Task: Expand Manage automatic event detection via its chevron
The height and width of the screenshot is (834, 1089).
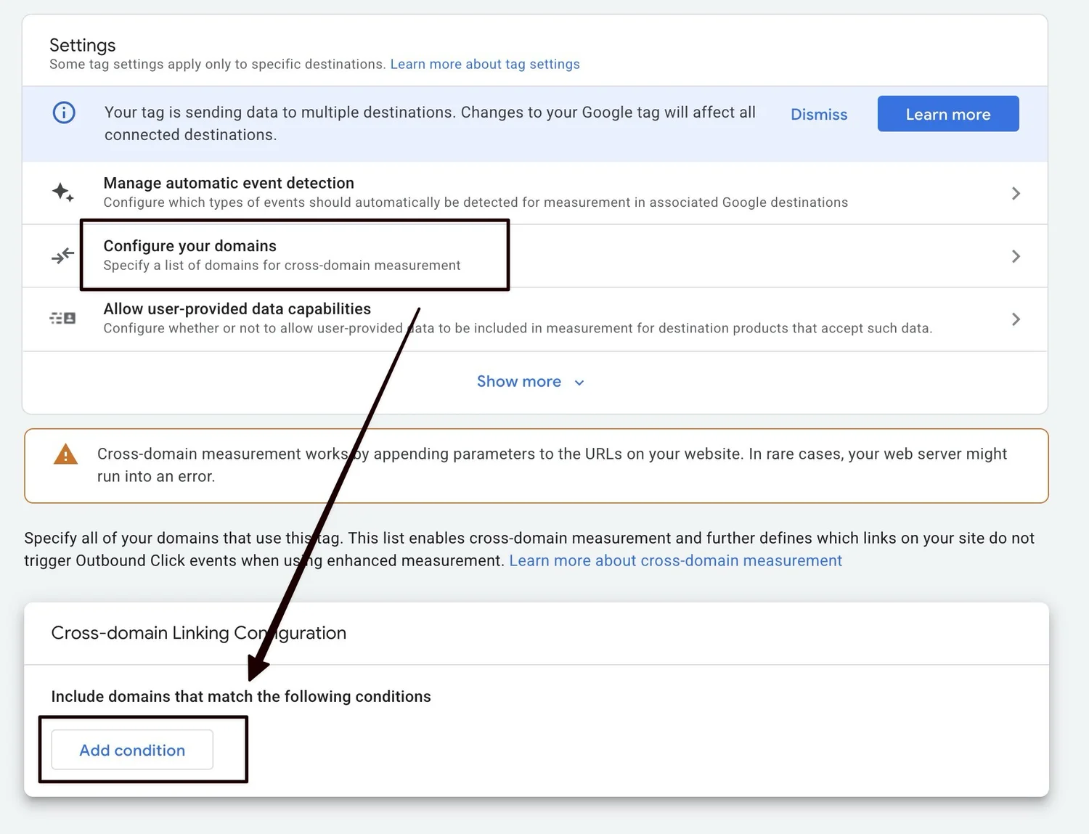Action: point(1016,193)
